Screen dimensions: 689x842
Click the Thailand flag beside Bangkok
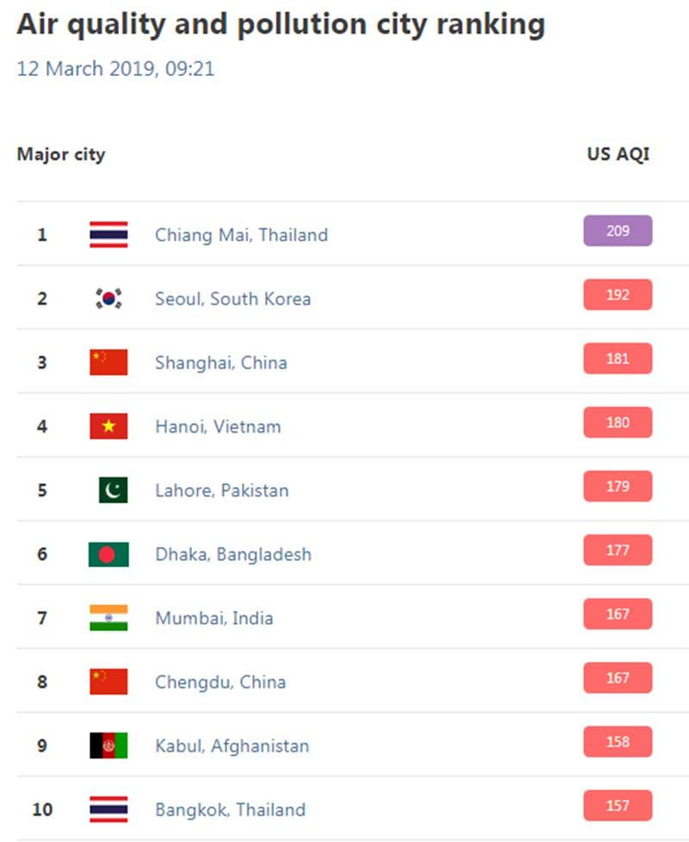click(x=109, y=810)
